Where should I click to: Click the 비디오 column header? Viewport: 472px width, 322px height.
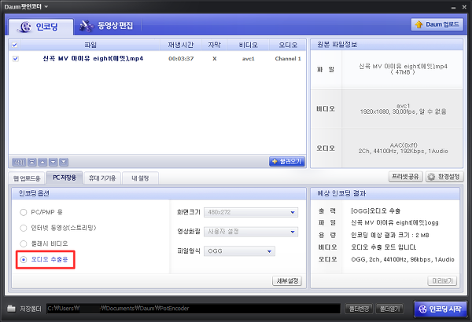(x=249, y=45)
